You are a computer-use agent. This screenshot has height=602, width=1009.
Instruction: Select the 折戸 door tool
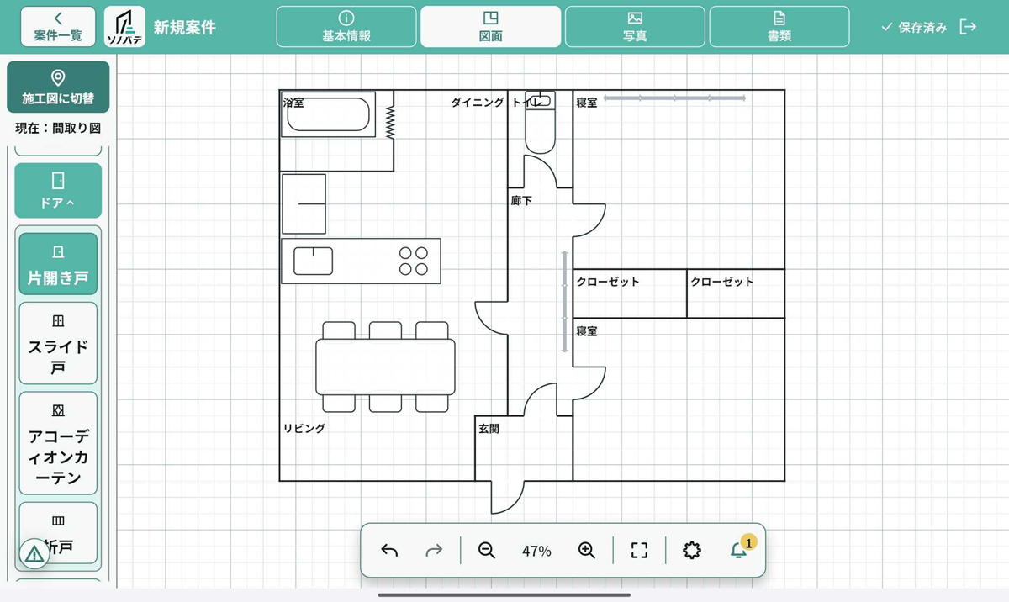click(x=58, y=533)
